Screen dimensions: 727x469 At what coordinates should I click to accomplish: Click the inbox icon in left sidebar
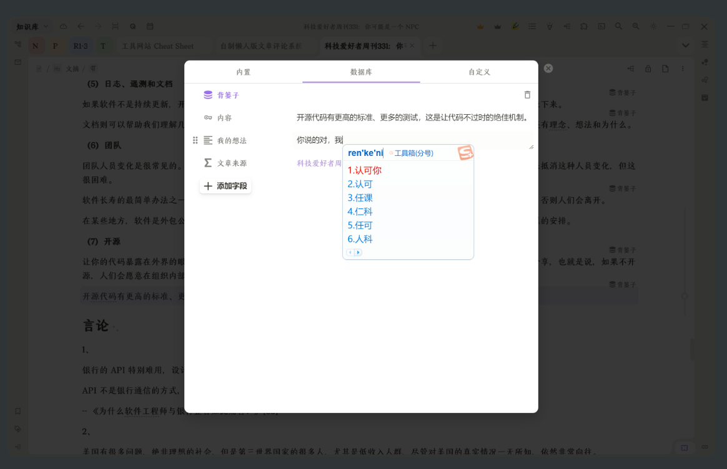pos(17,62)
